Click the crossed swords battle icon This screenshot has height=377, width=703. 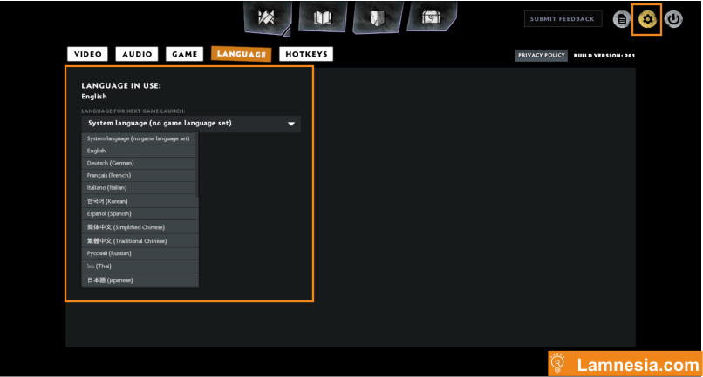[x=272, y=17]
